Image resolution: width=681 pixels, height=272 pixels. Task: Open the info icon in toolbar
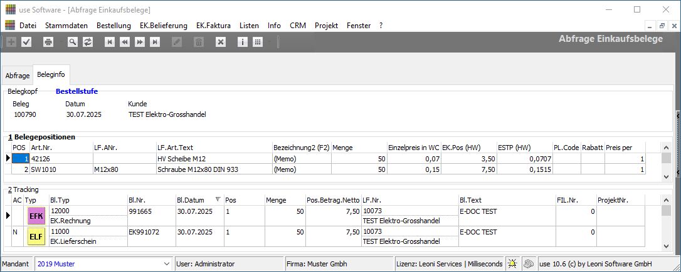pos(243,42)
